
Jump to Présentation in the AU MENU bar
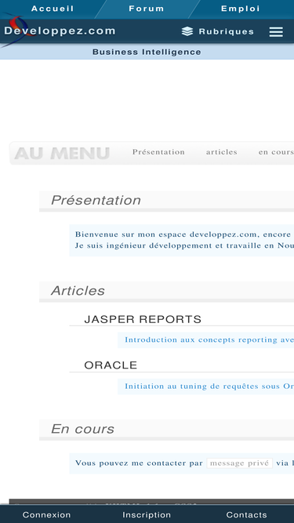click(158, 152)
